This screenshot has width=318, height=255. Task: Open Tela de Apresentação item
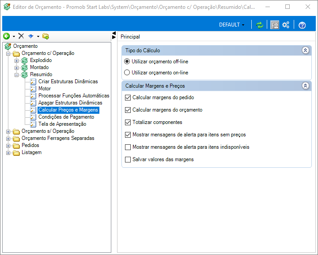coord(62,124)
